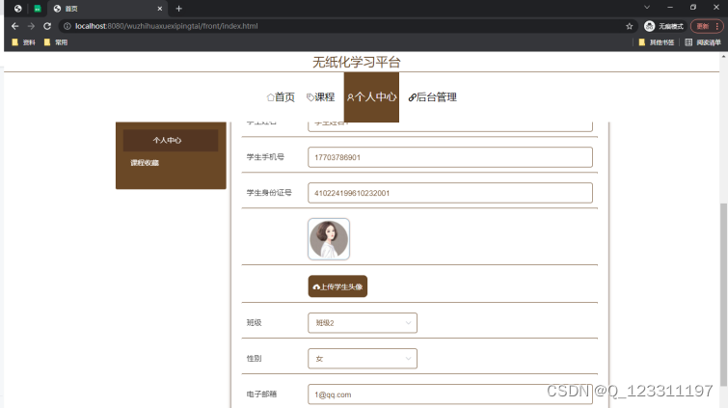The width and height of the screenshot is (728, 408).
Task: Close the 首页 browser tab
Action: (160, 9)
